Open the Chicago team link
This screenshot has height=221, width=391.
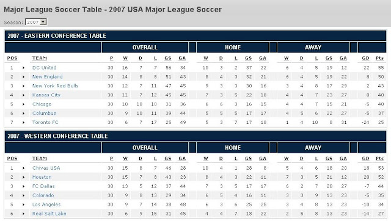pyautogui.click(x=42, y=104)
